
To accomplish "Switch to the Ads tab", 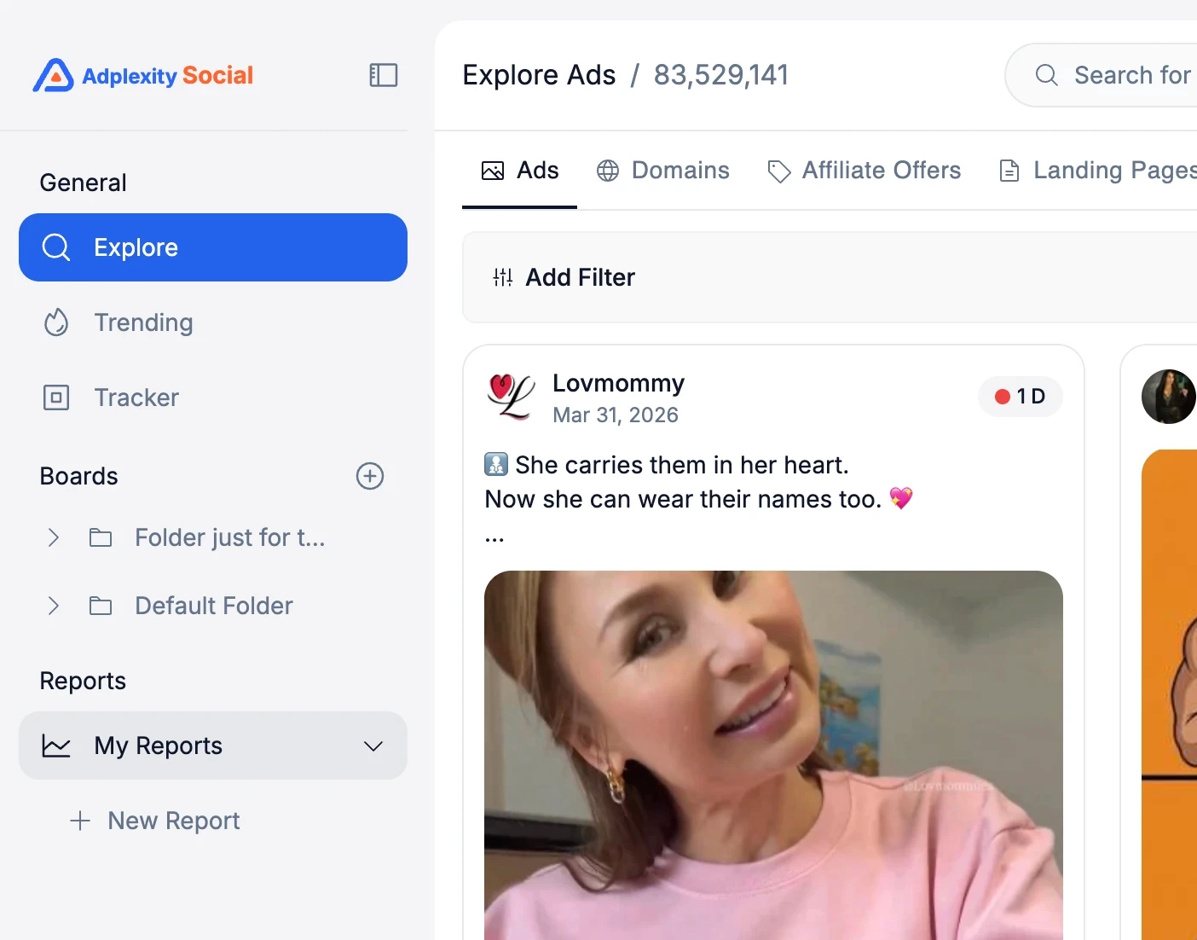I will (520, 171).
